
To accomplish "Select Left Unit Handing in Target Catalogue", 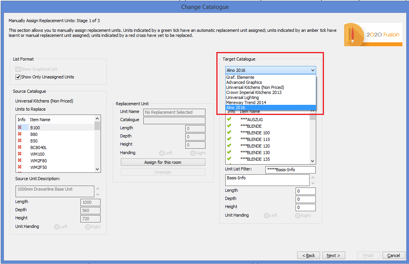I will pos(266,215).
